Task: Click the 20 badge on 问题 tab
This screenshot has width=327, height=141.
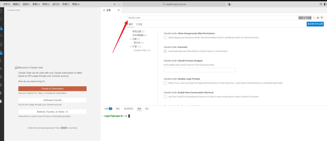Action: point(110,108)
